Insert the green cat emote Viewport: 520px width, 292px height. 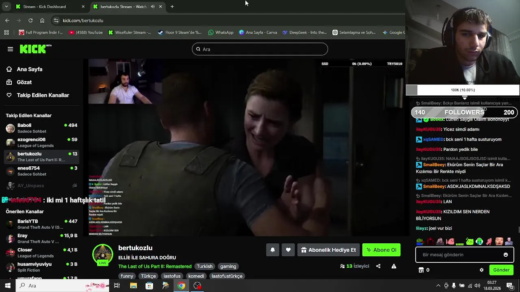(x=470, y=242)
